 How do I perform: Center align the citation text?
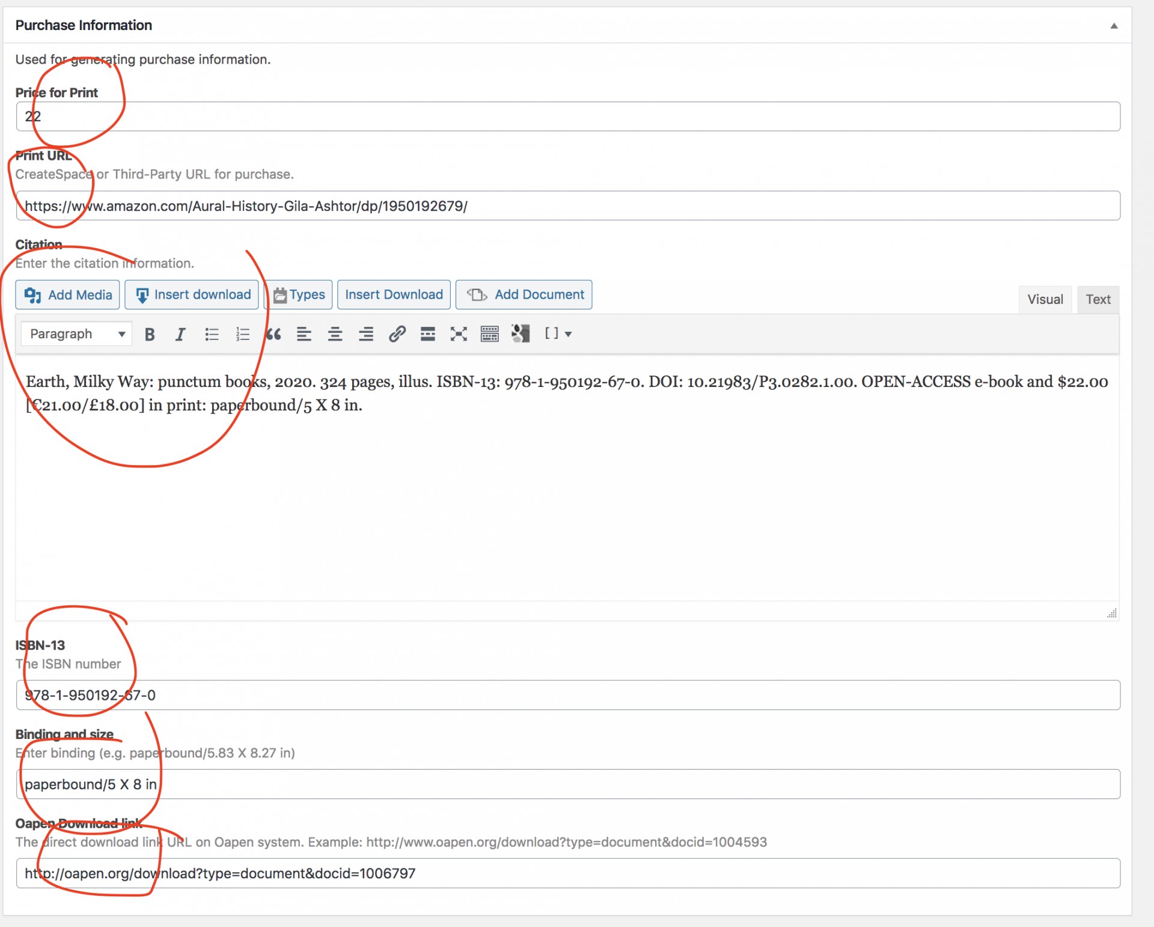(335, 334)
